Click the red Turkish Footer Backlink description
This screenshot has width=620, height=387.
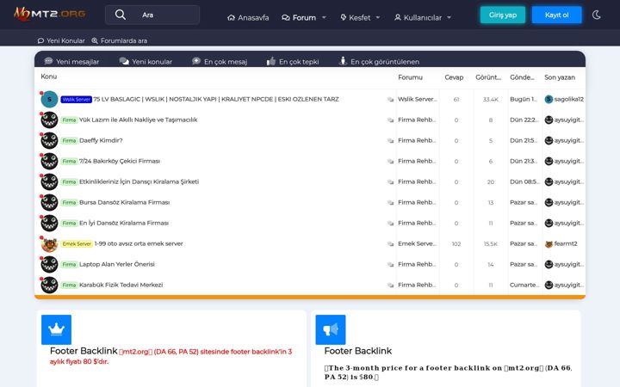(x=170, y=356)
